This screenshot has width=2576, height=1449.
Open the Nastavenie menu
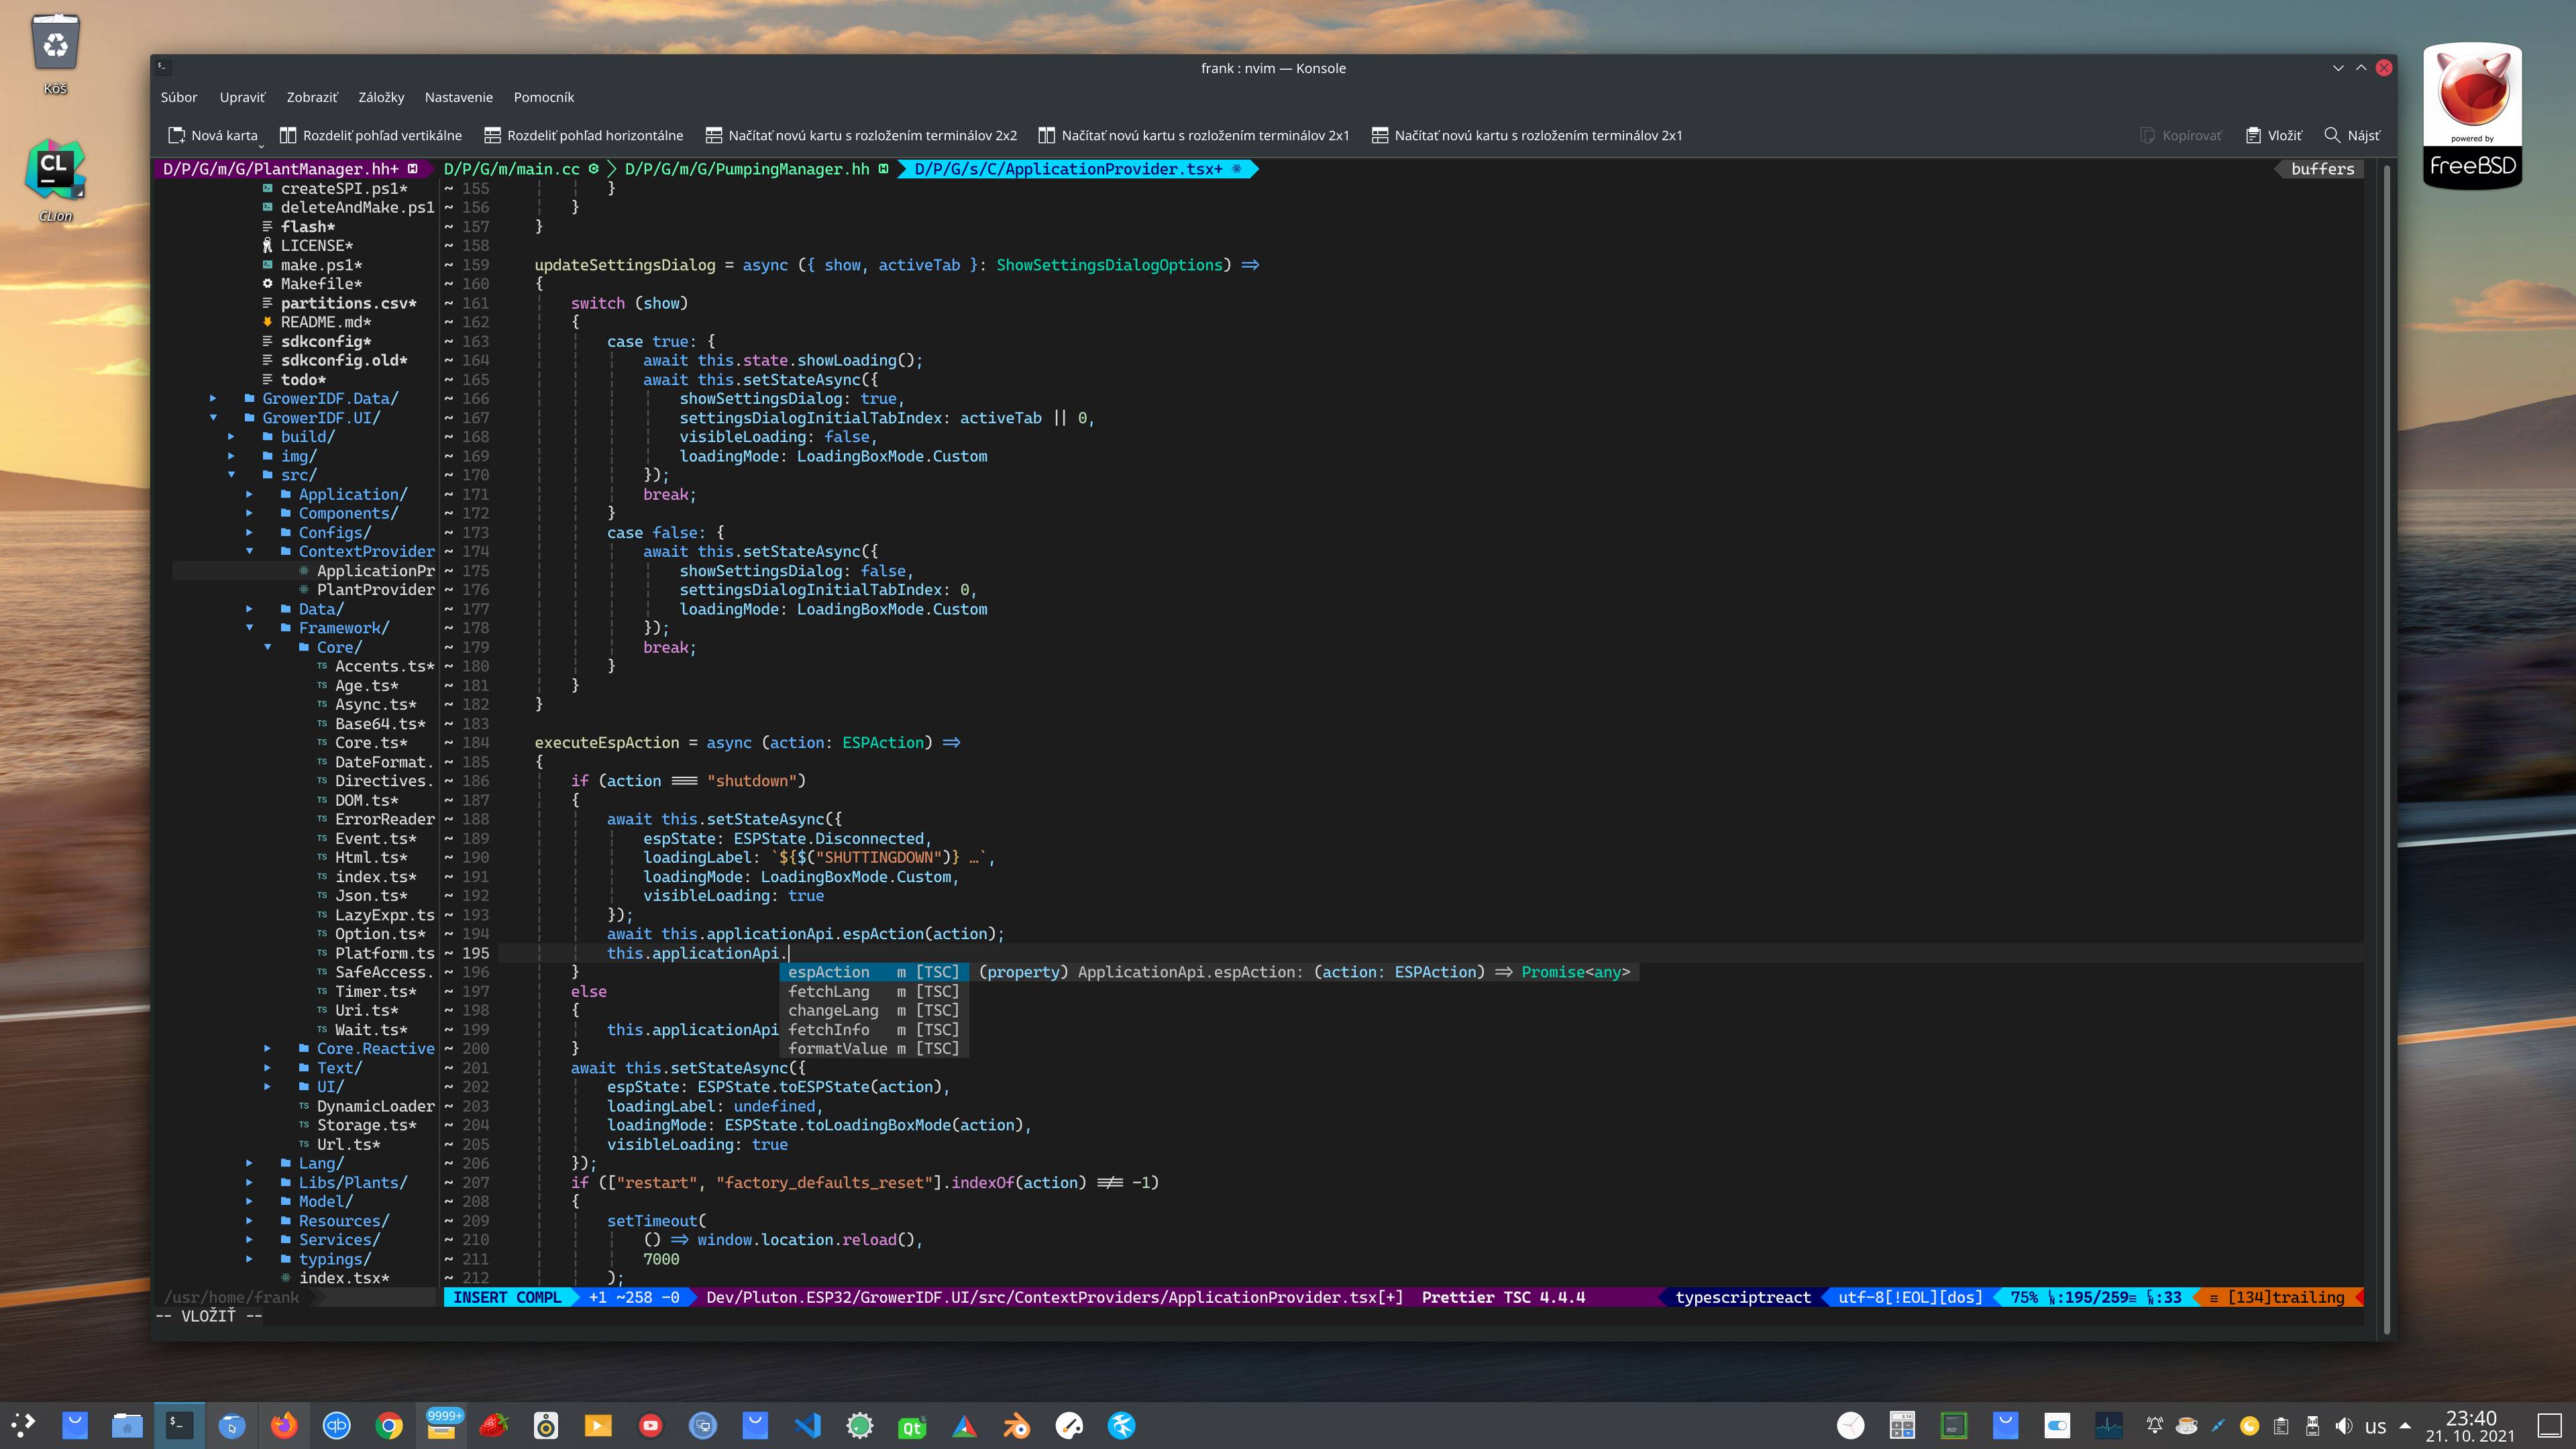tap(459, 97)
